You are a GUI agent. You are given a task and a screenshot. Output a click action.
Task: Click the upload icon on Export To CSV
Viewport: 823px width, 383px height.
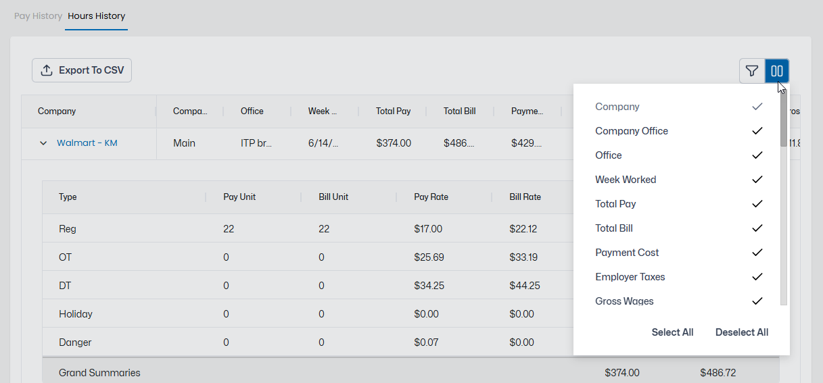point(47,70)
